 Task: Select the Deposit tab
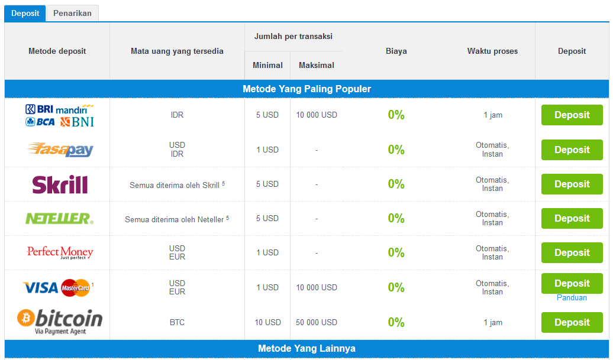coord(25,13)
